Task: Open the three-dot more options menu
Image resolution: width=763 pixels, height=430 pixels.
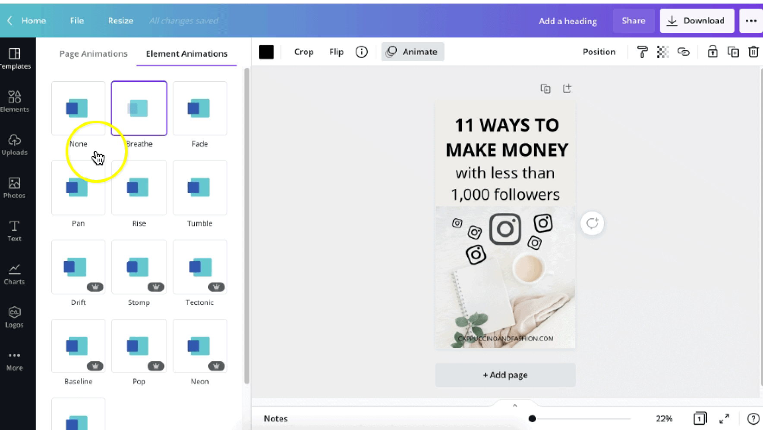Action: pos(751,21)
